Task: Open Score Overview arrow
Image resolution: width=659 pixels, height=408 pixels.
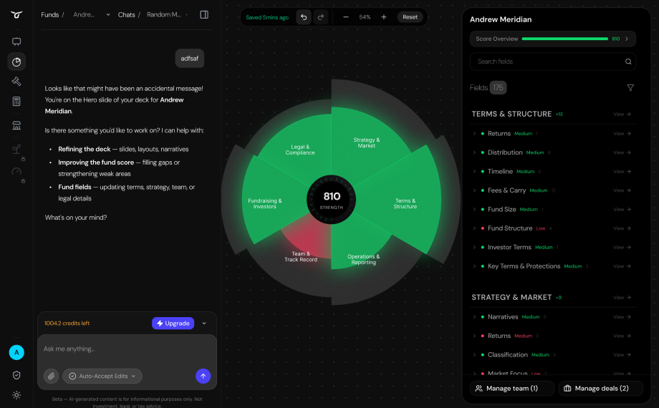Action: tap(627, 39)
